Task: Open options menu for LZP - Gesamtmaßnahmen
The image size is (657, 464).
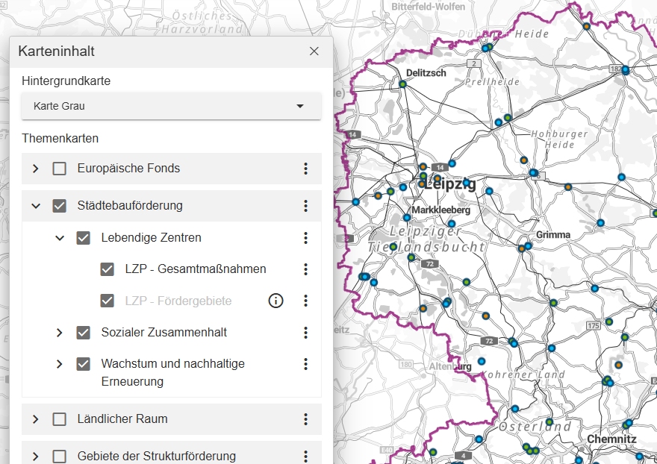Action: [305, 269]
